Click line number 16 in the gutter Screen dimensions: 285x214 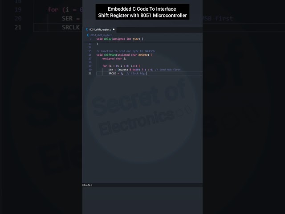(x=90, y=55)
